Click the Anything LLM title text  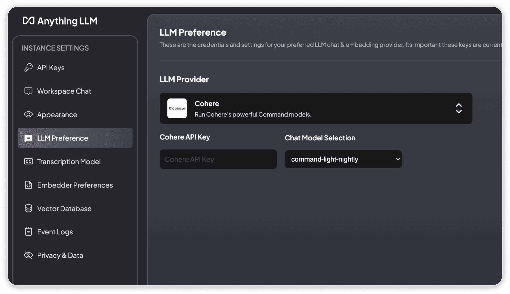coord(67,21)
